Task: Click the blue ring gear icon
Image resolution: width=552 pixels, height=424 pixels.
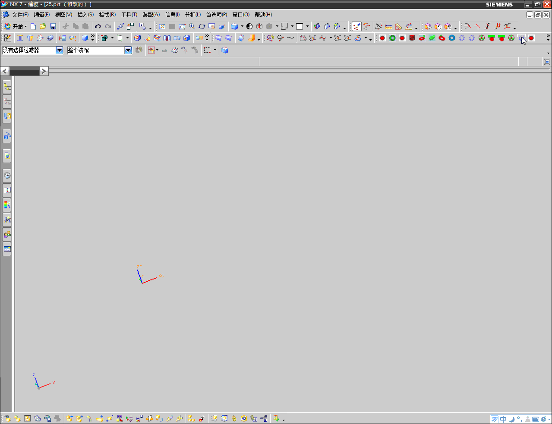Action: [x=452, y=38]
